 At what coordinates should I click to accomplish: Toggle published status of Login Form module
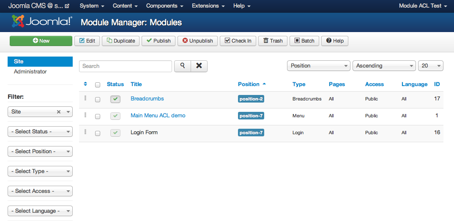(115, 133)
